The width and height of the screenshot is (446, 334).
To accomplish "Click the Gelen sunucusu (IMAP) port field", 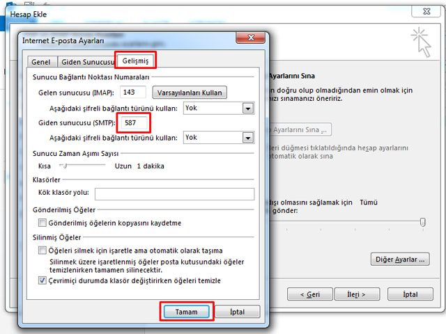I will (133, 92).
